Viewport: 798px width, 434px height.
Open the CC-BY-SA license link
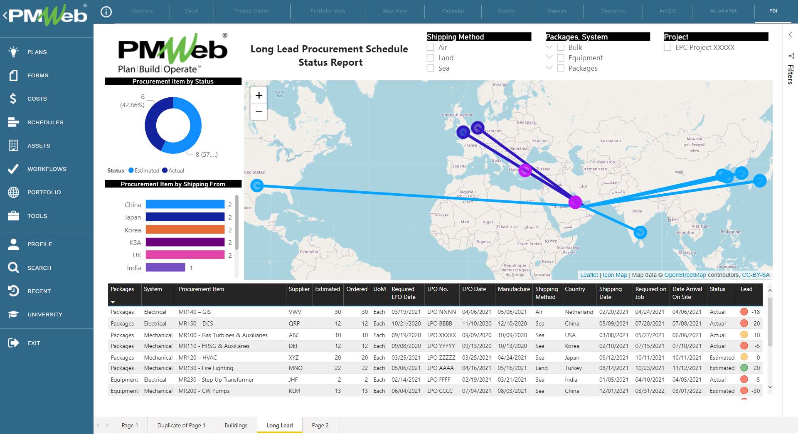click(756, 275)
